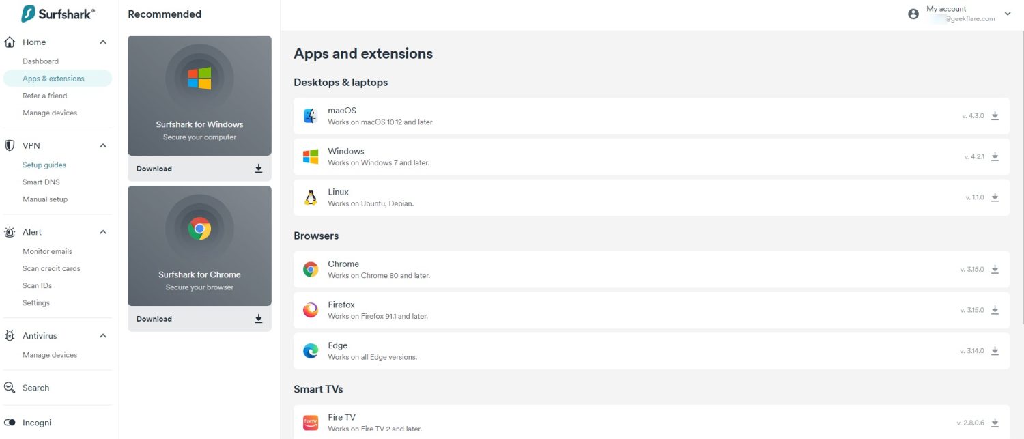Collapse the Alert section chevron
Screen dimensions: 1024x439
click(x=103, y=232)
